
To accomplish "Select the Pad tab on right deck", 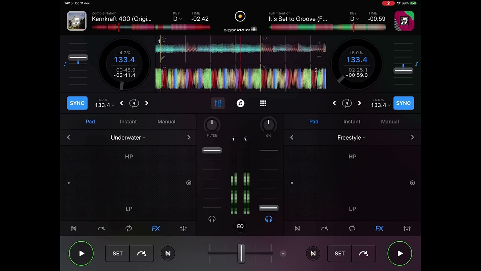I will coord(314,122).
